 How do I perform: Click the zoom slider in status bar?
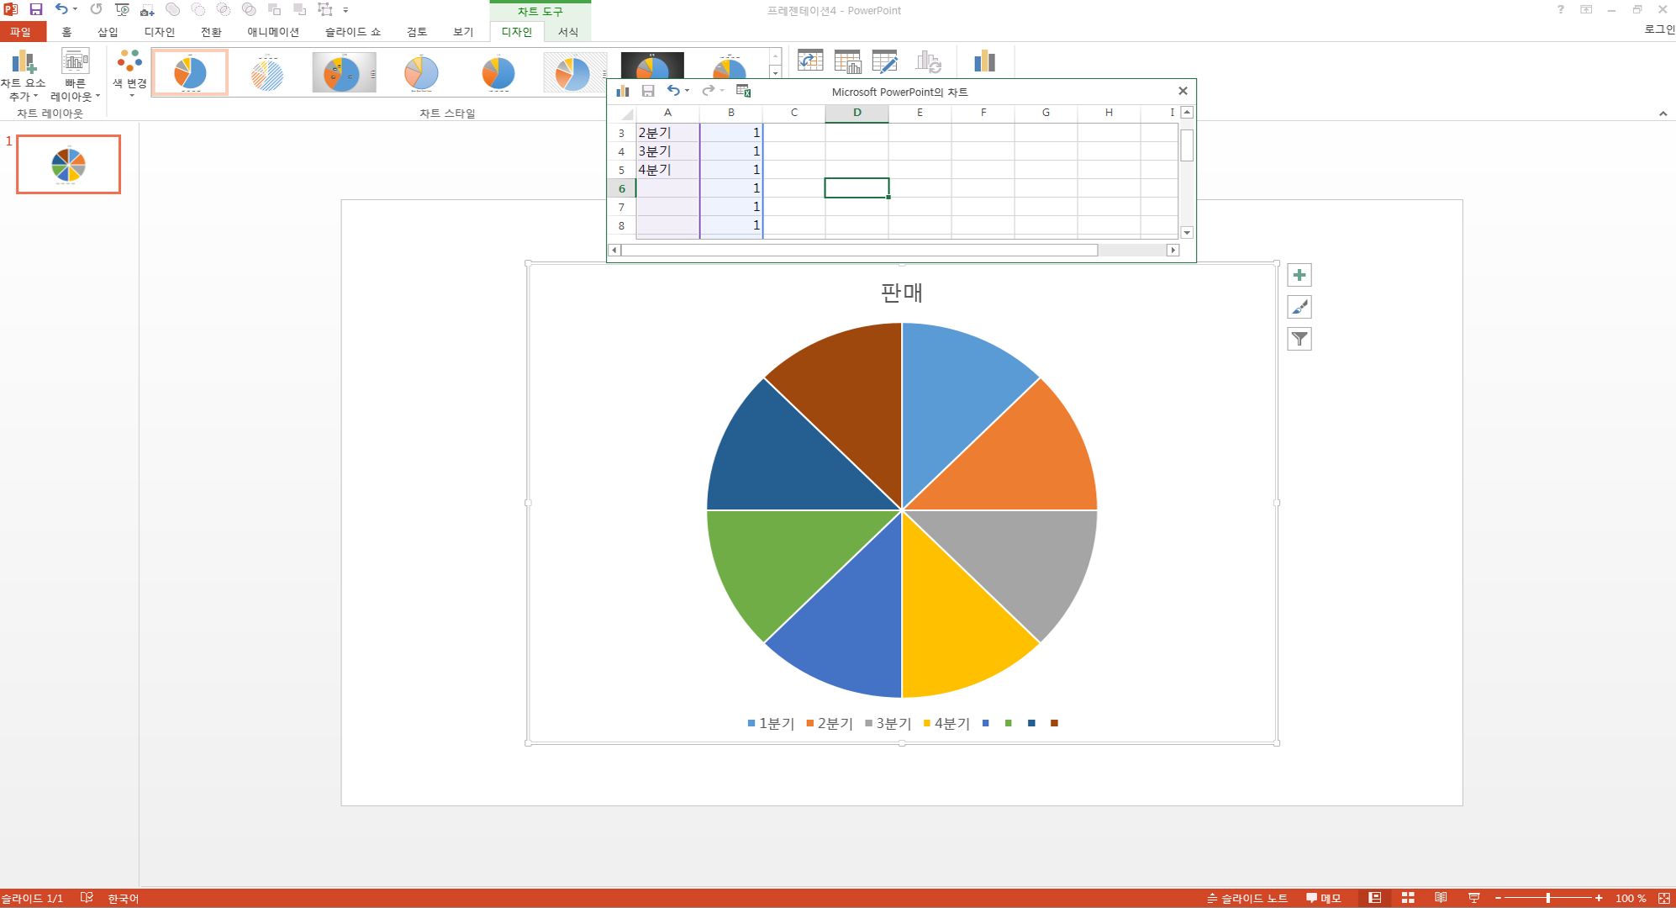coord(1547,898)
